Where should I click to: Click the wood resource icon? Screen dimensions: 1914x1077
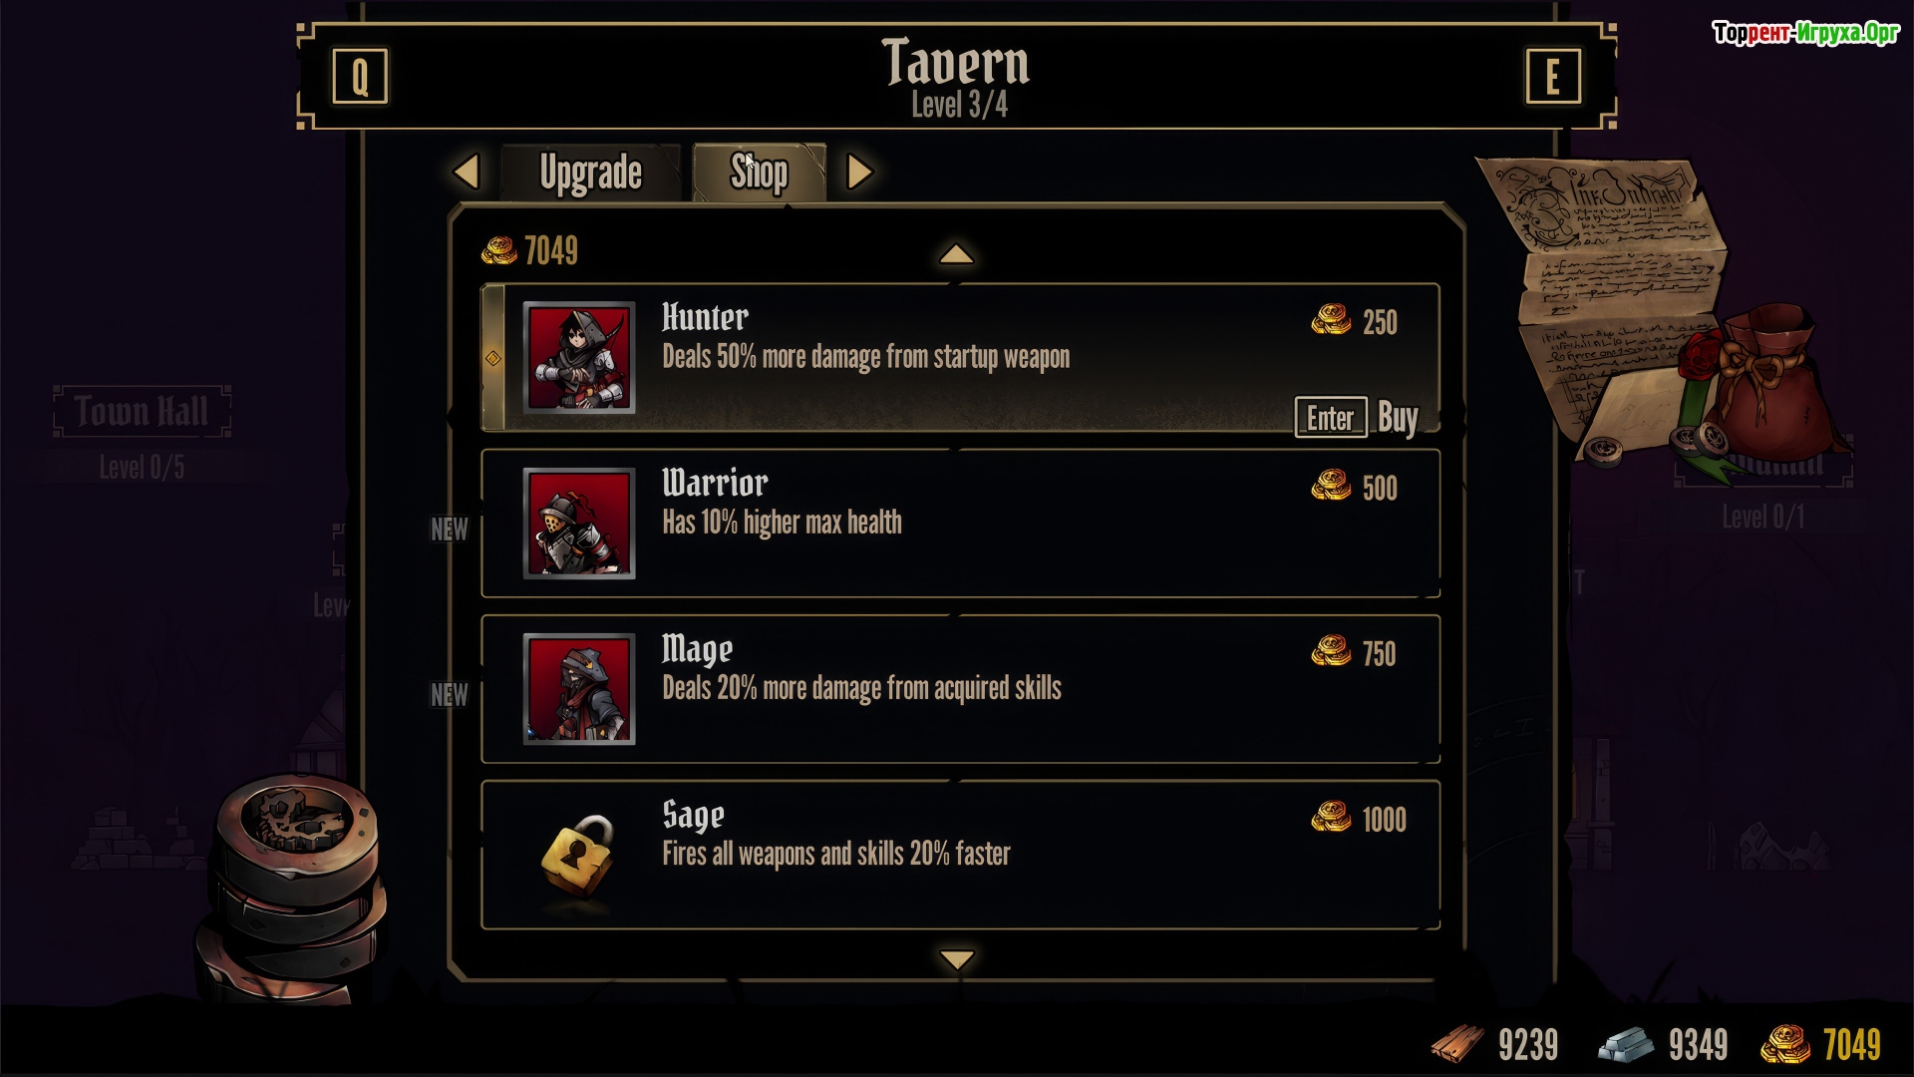(x=1457, y=1044)
